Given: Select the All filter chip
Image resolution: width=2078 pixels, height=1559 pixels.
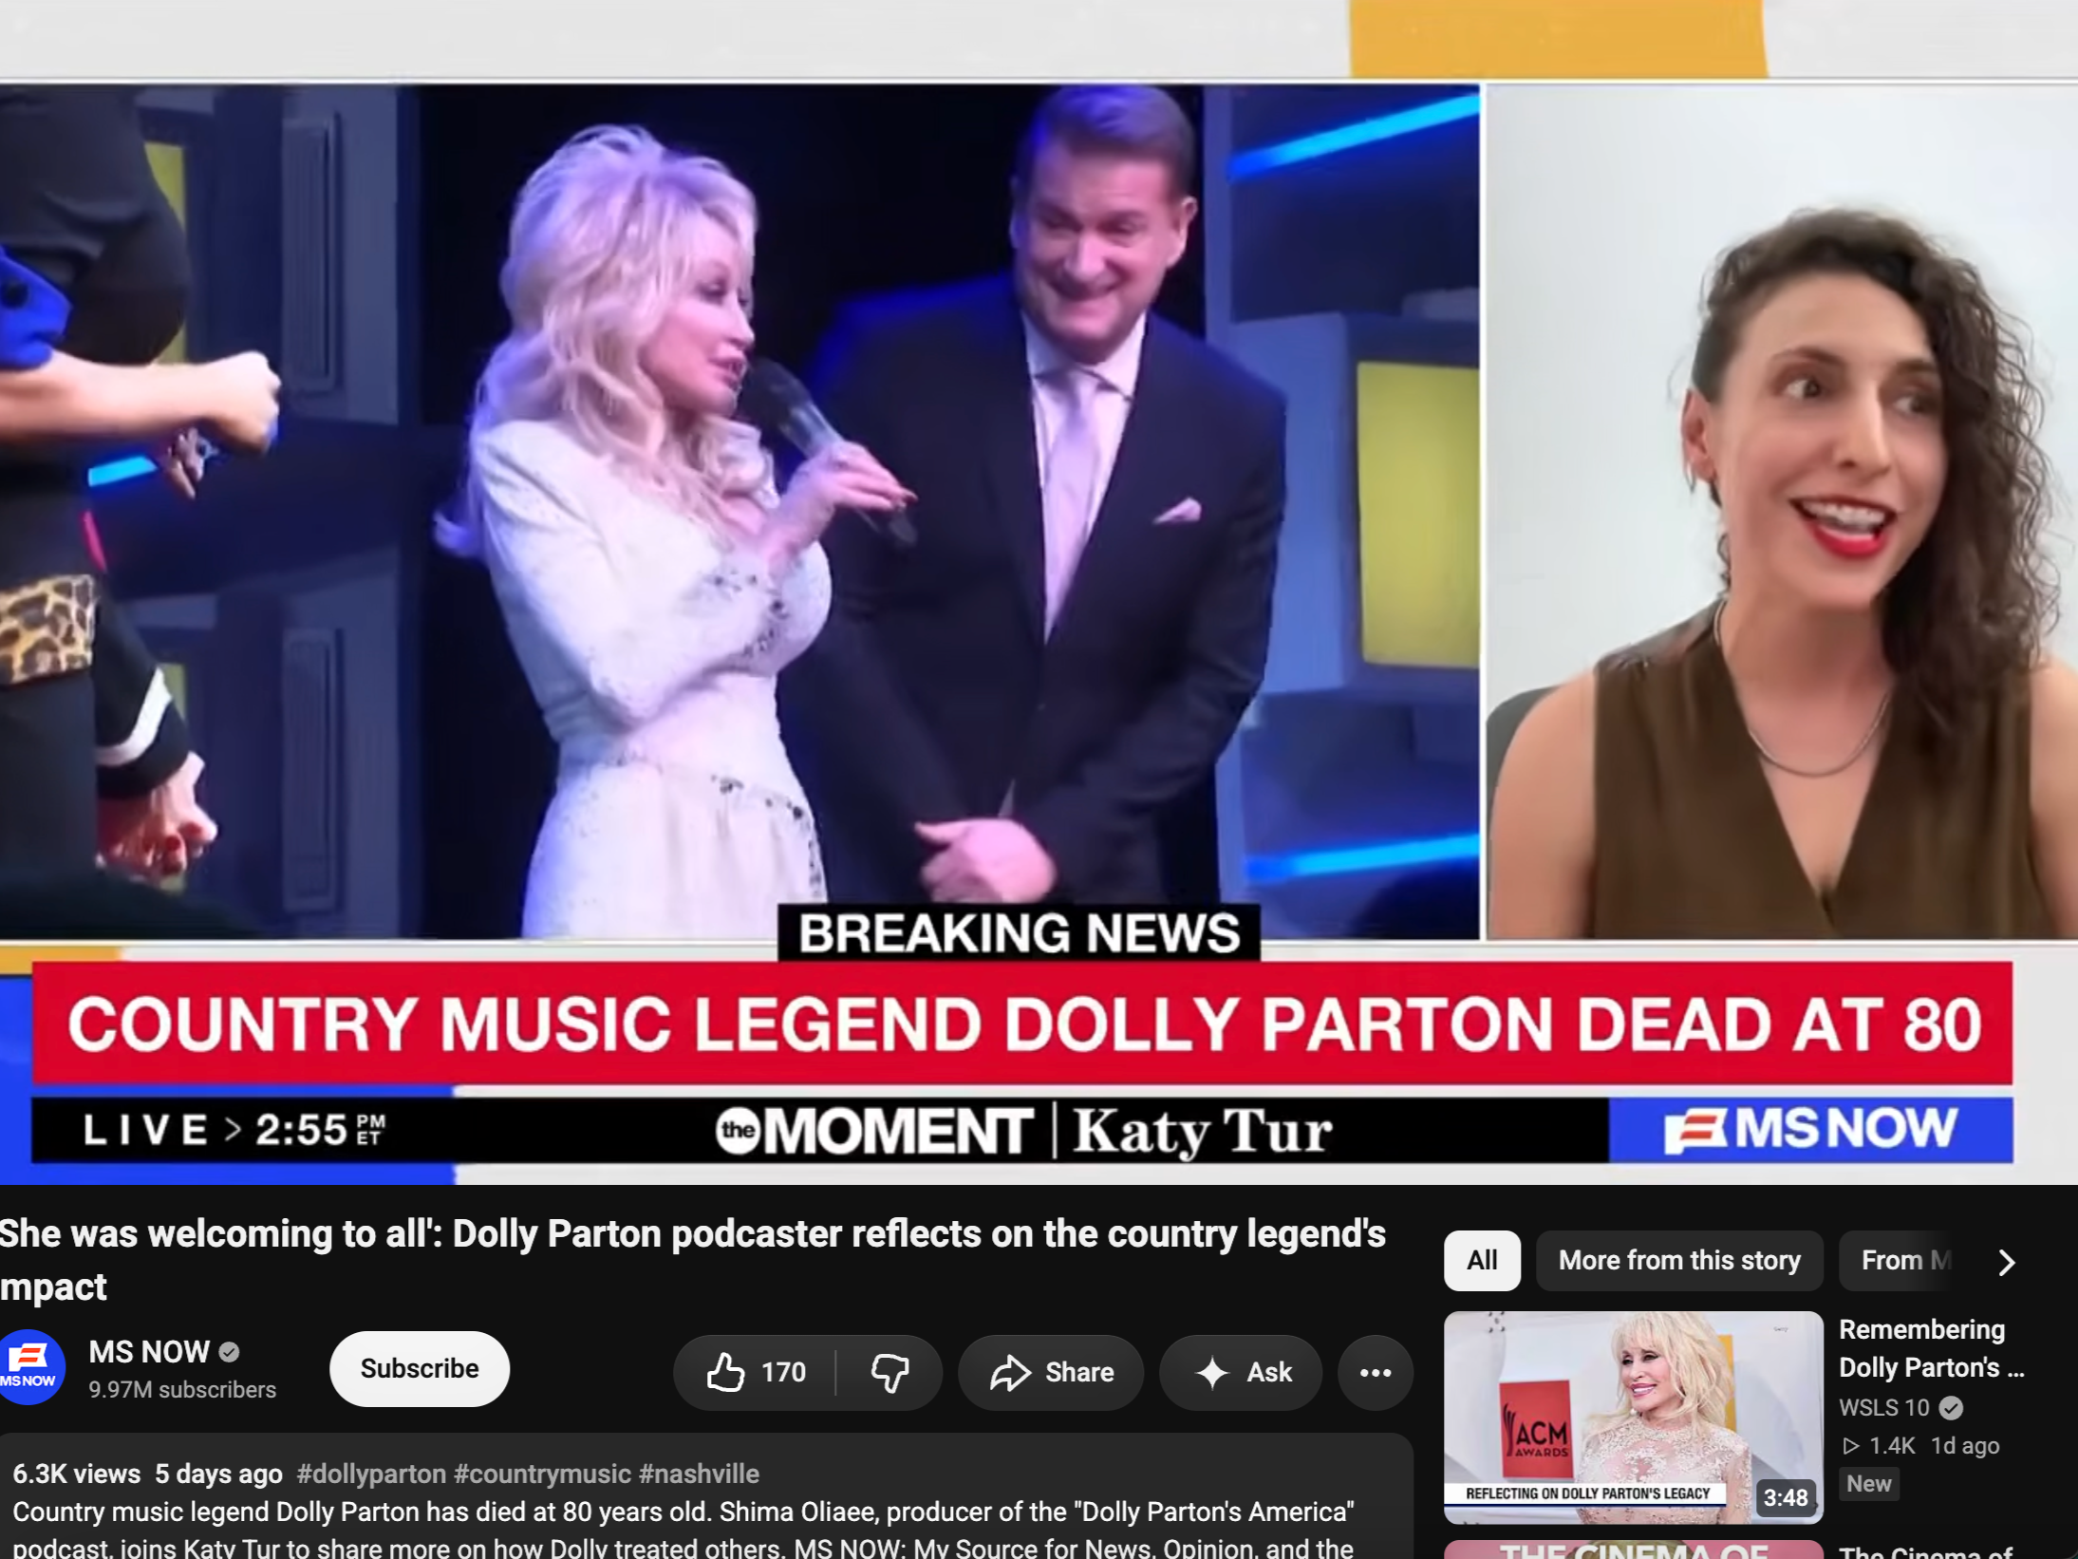Looking at the screenshot, I should coord(1482,1260).
